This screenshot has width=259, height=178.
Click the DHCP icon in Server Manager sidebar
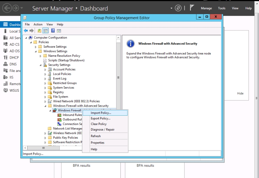(x=6, y=58)
